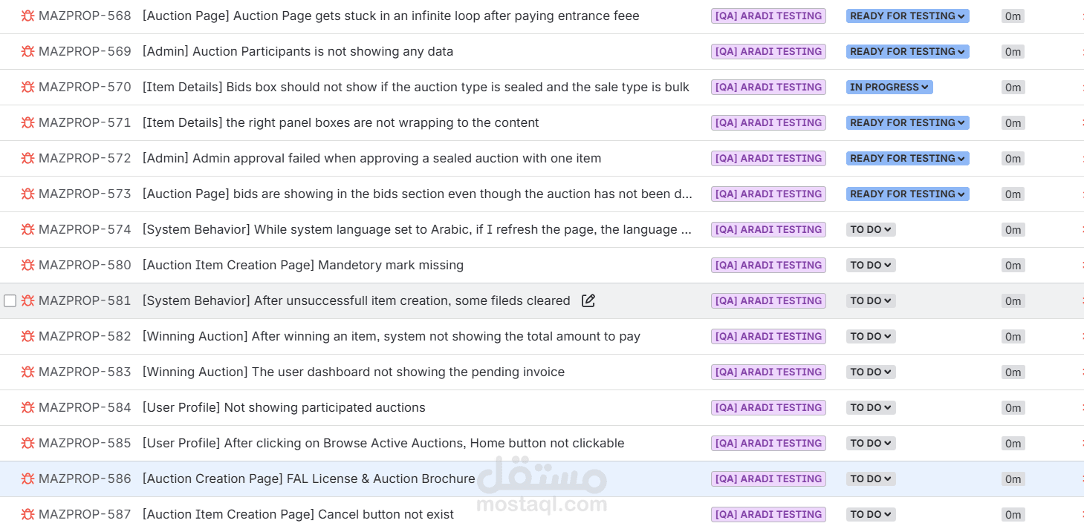Open issue key MAZPROP-570
1084x526 pixels.
(x=85, y=87)
